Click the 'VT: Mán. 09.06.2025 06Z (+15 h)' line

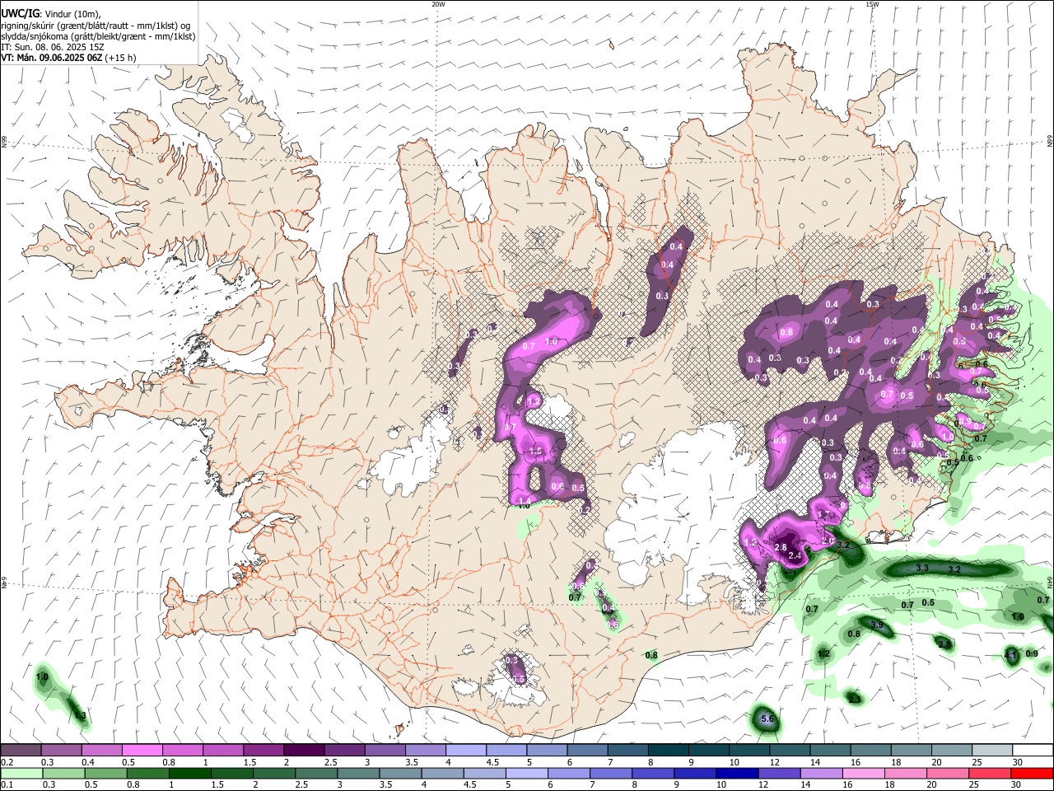[69, 58]
